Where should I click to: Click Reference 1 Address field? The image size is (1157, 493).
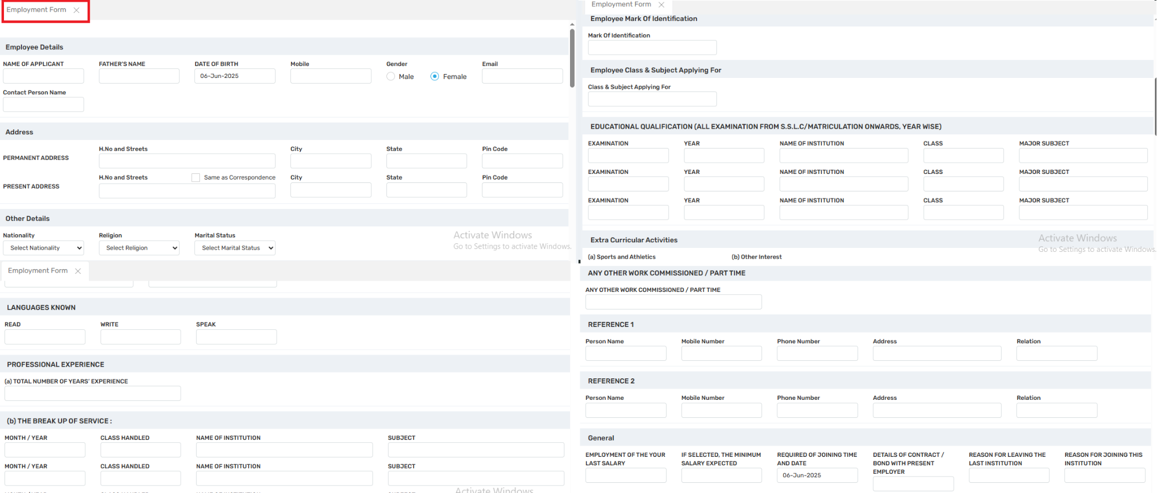point(937,354)
